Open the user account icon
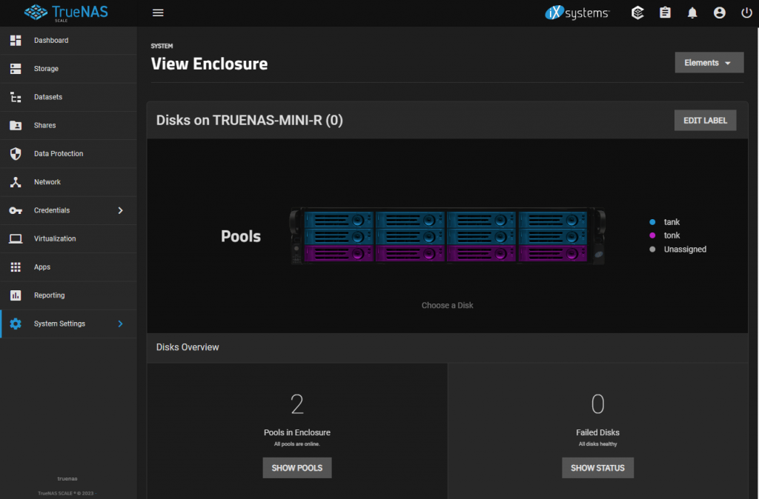 (719, 13)
